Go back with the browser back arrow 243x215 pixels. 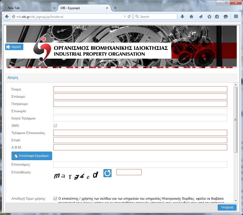[x=7, y=17]
